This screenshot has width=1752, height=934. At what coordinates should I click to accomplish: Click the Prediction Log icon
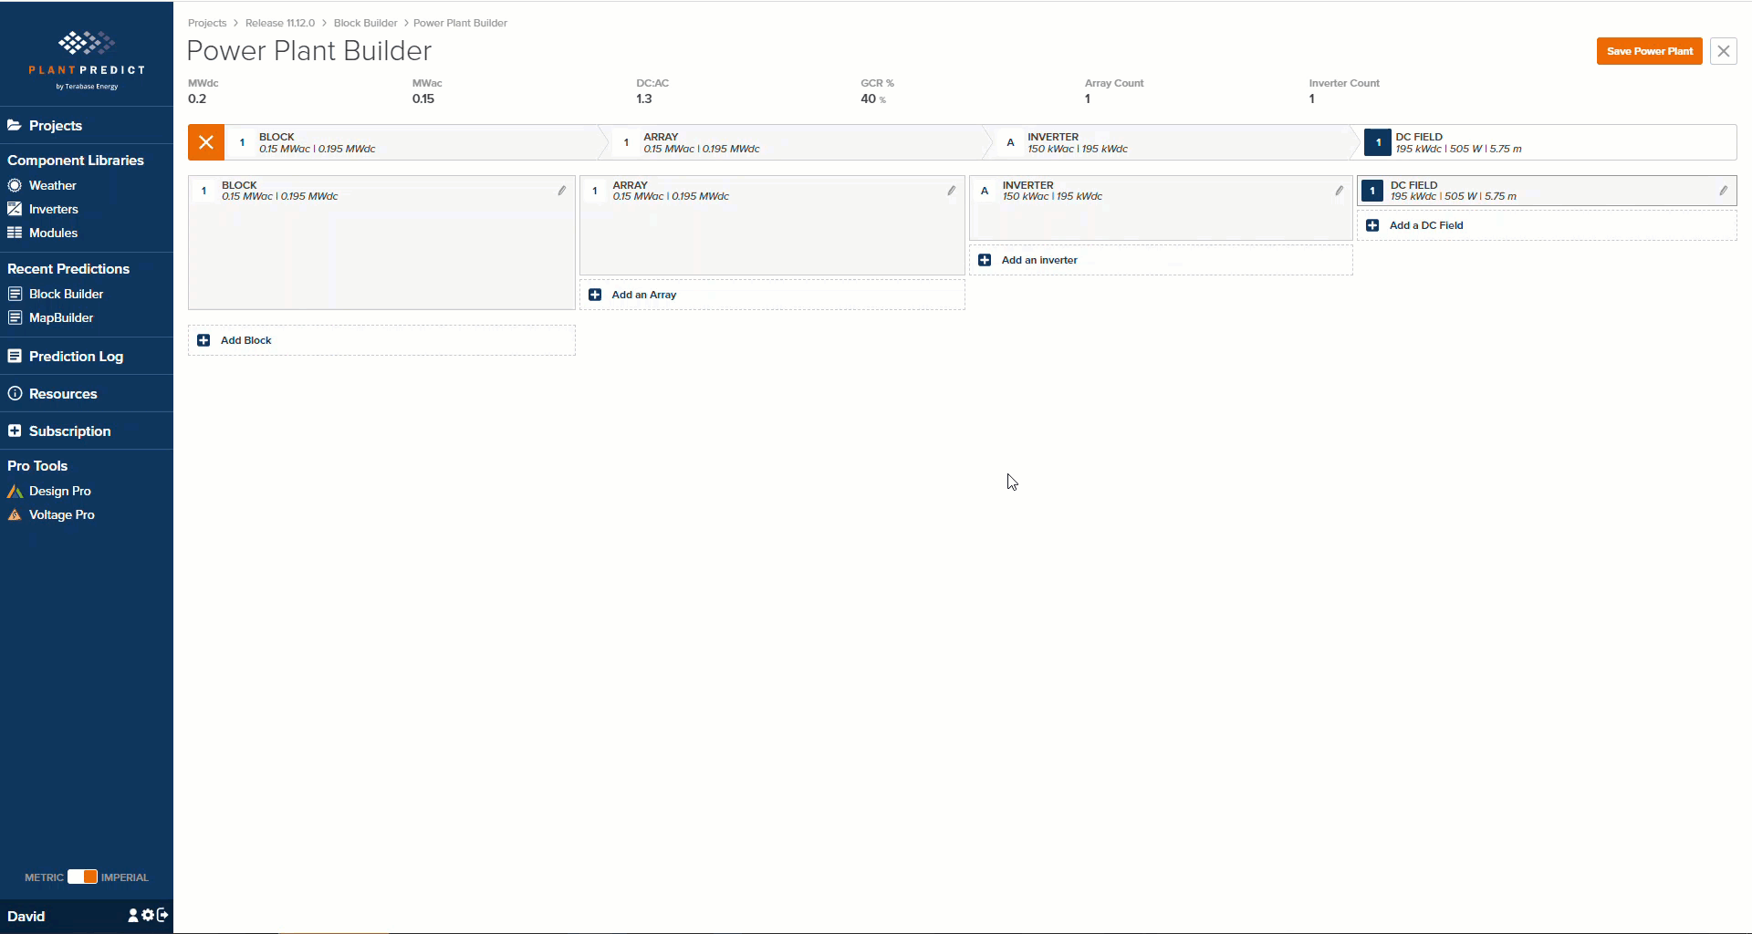click(x=15, y=356)
